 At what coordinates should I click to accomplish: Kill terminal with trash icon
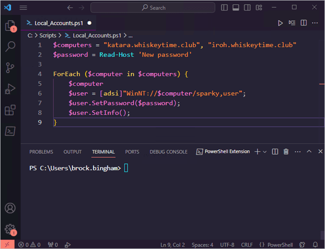click(x=286, y=151)
